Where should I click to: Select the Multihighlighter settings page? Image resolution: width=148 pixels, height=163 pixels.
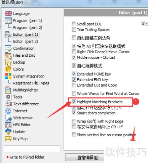tap(26, 90)
